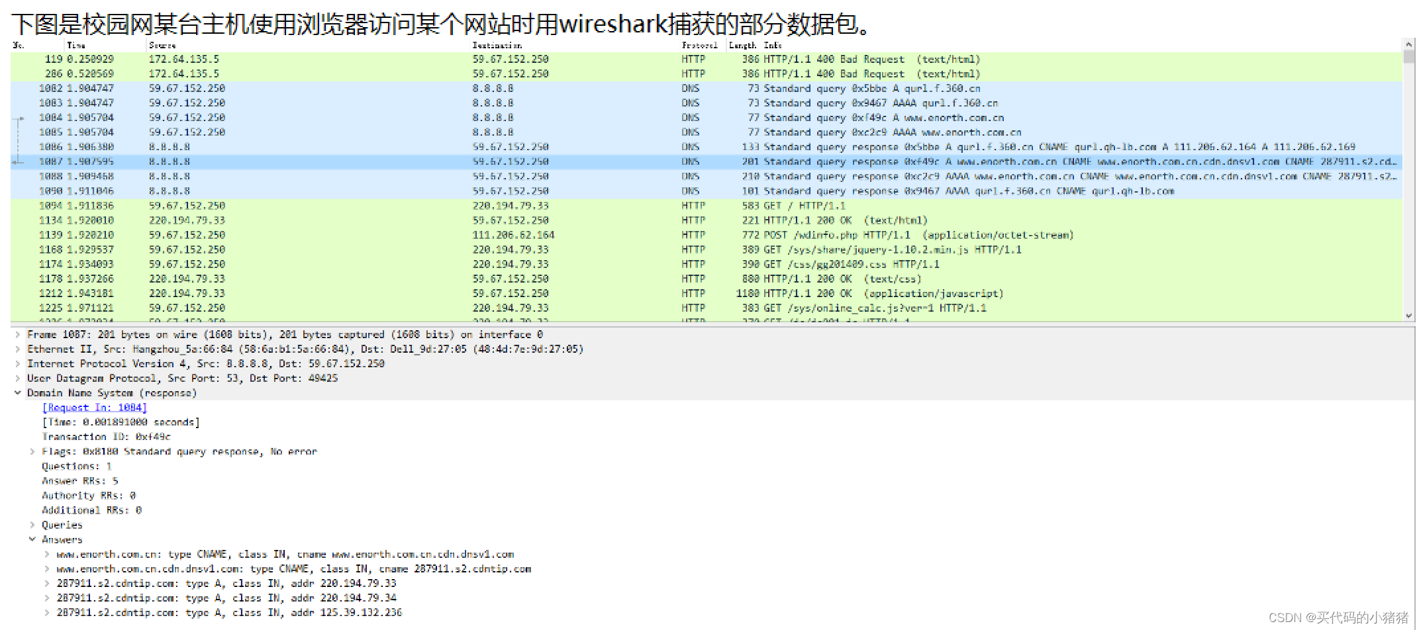Screen dimensions: 1419x630
Task: Click the packet list scrollbar thumb
Action: [1408, 57]
